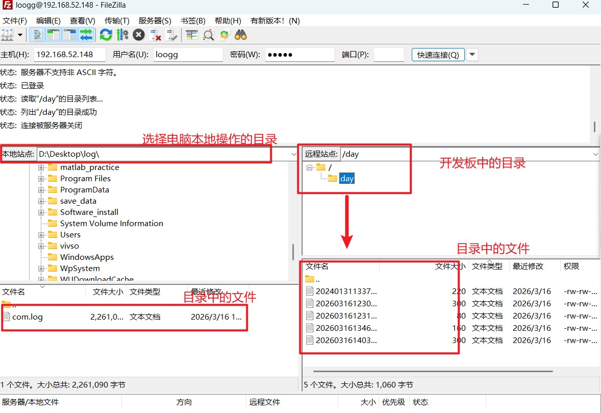Toggle transfer queue display
Image resolution: width=601 pixels, height=413 pixels.
[86, 35]
